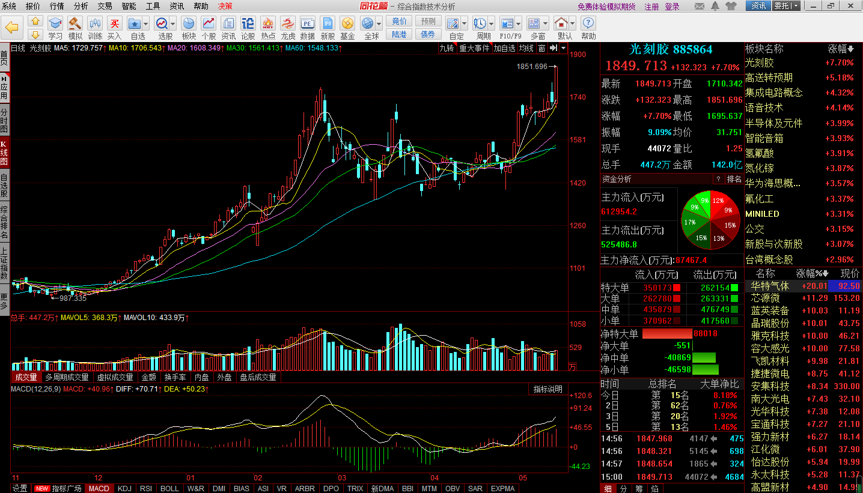Expand the 全球 dropdown arrow

380,24
